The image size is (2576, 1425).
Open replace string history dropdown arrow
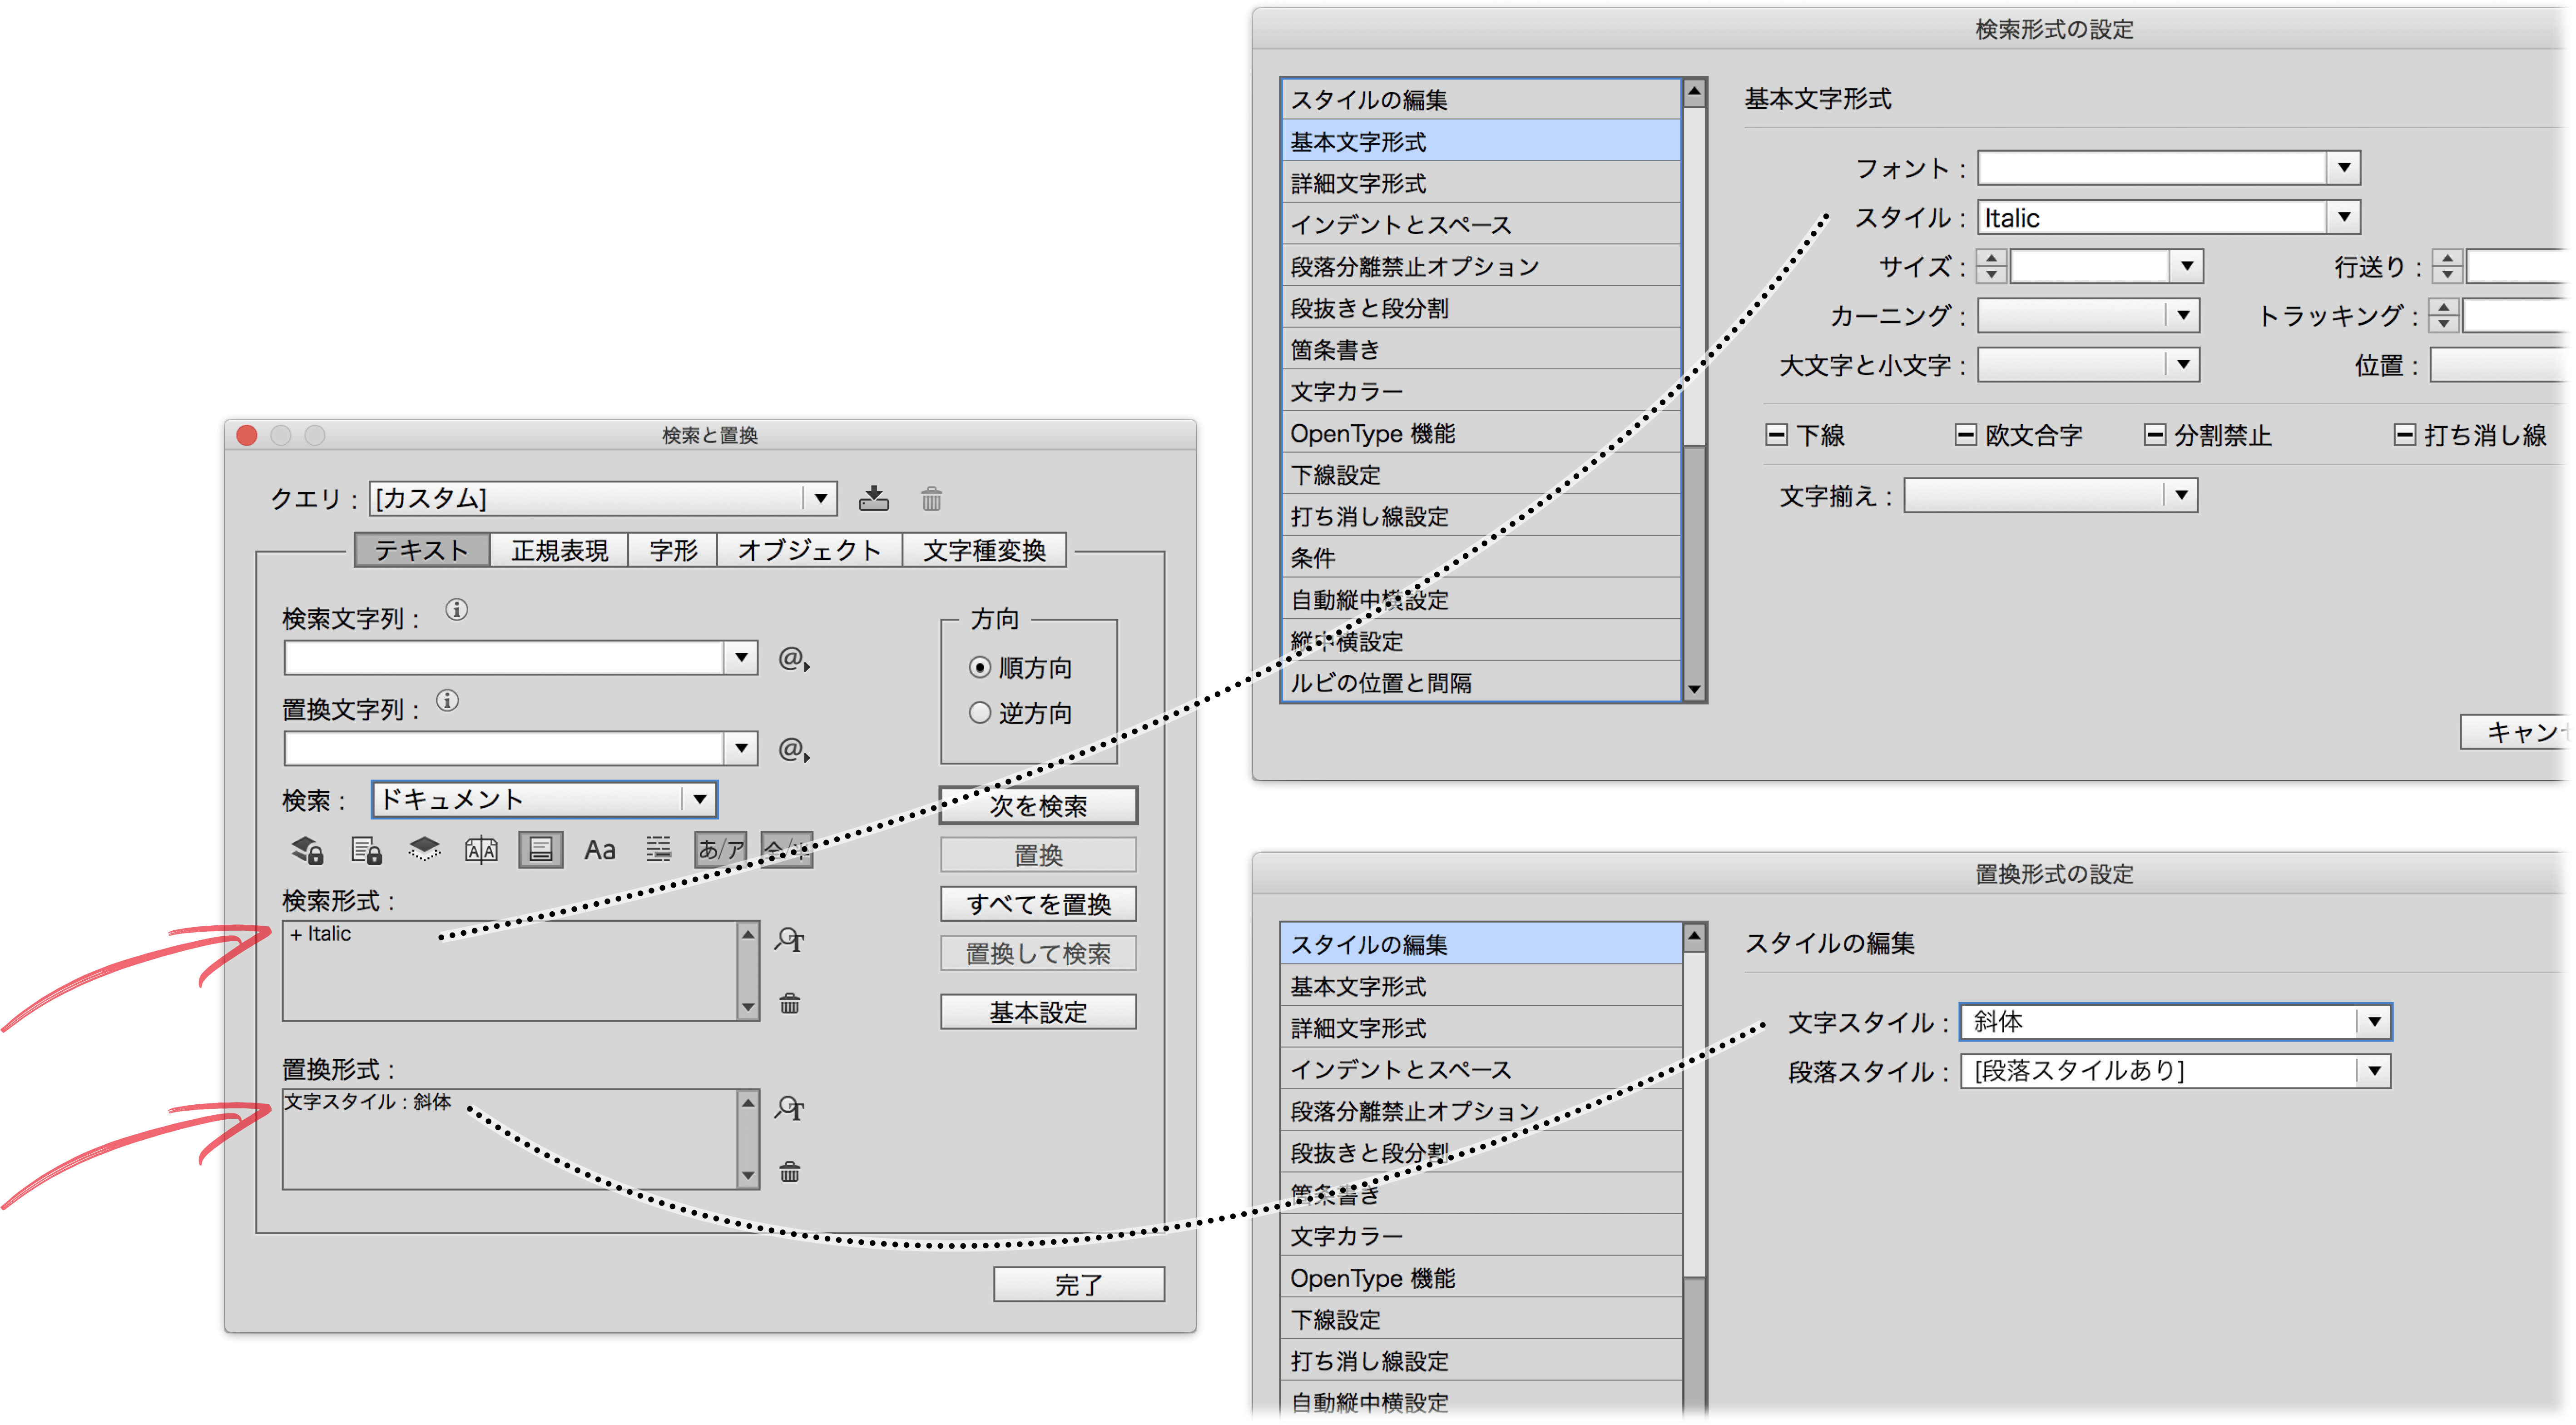pyautogui.click(x=741, y=748)
